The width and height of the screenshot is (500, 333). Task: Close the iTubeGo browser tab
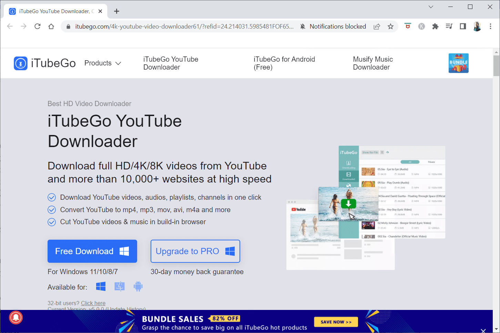point(100,11)
